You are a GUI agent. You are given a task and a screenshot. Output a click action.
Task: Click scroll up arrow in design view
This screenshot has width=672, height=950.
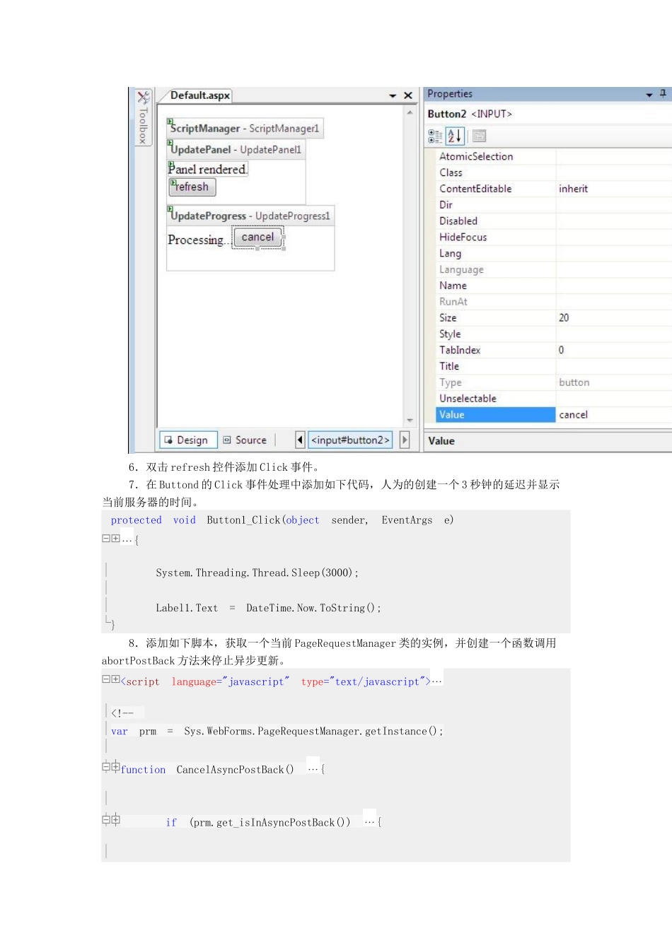pos(410,113)
